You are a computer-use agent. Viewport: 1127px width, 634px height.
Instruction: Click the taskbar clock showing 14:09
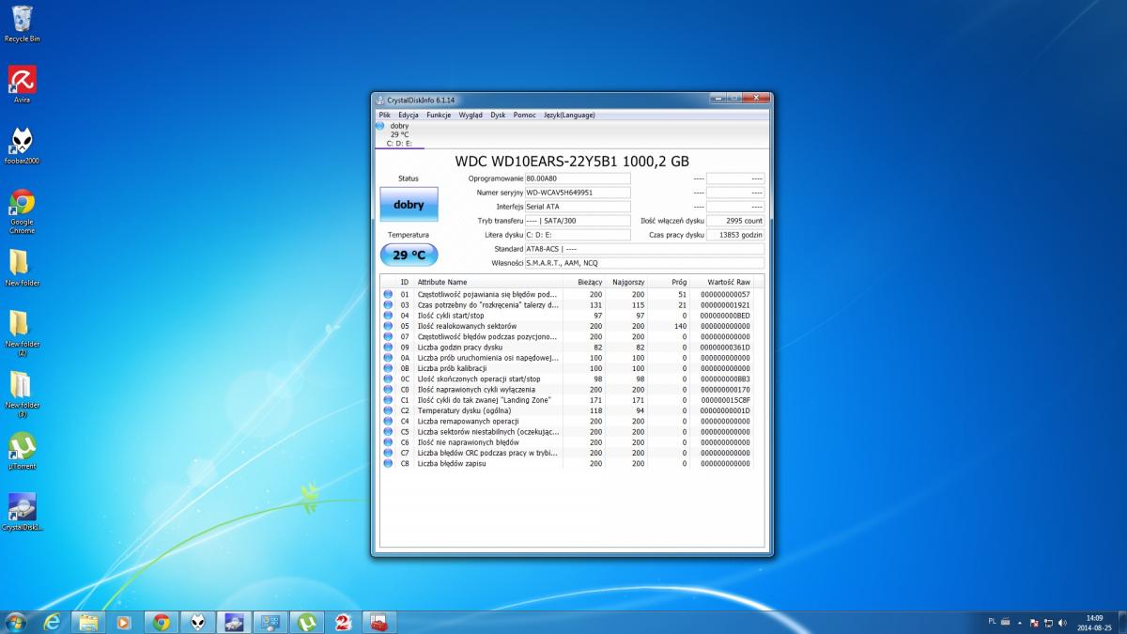pyautogui.click(x=1094, y=623)
